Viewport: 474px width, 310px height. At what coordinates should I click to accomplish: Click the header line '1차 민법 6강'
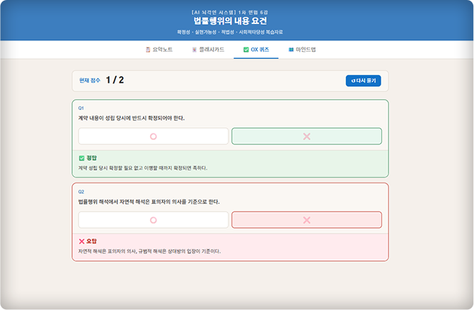tap(253, 13)
